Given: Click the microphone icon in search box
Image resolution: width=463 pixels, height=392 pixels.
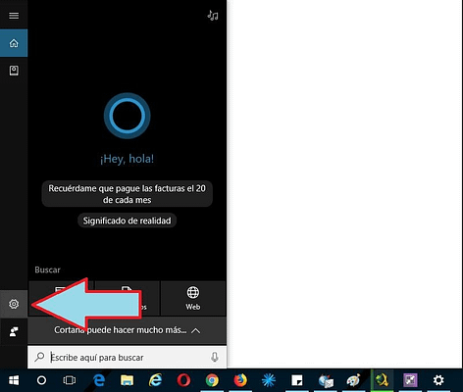Looking at the screenshot, I should 215,357.
